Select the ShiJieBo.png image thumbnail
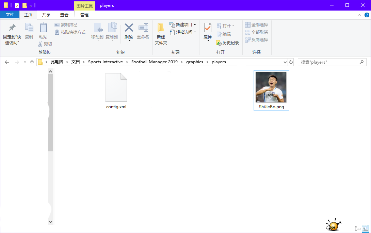The image size is (371, 233). [271, 87]
